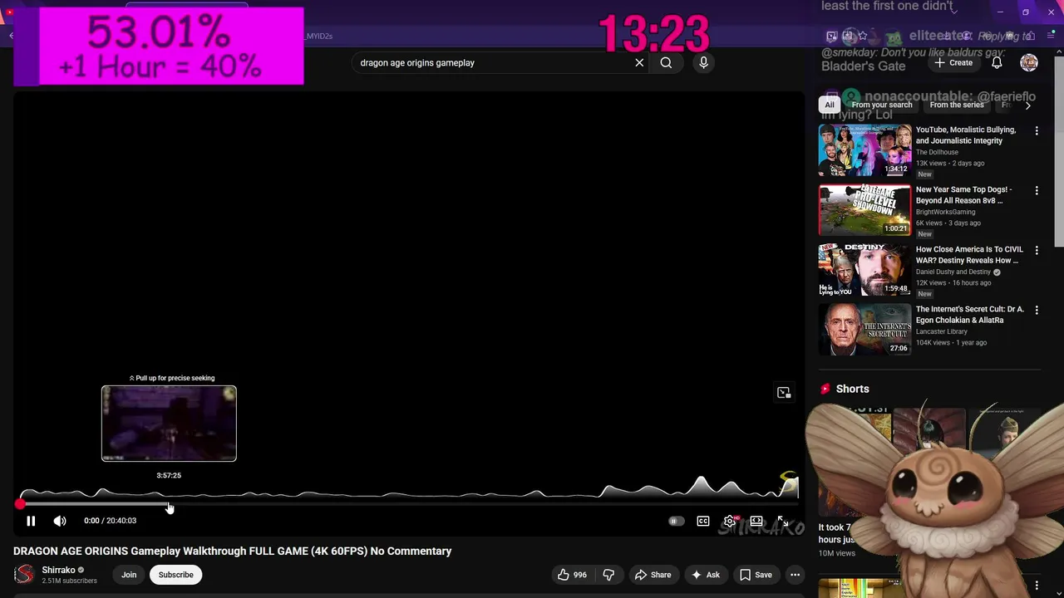The image size is (1064, 598).
Task: Open Shirrako channel avatar
Action: (x=24, y=575)
